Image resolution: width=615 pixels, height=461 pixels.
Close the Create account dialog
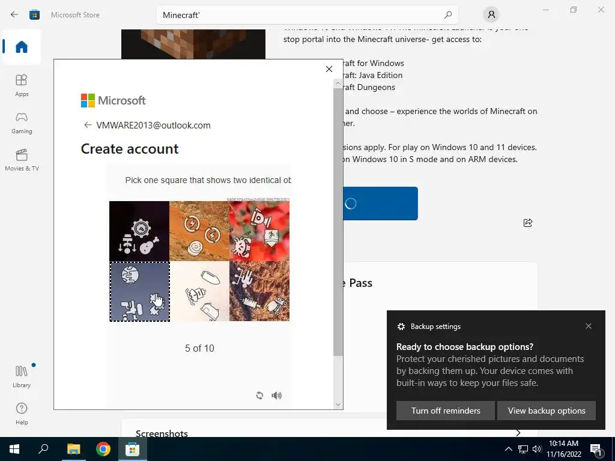coord(329,69)
